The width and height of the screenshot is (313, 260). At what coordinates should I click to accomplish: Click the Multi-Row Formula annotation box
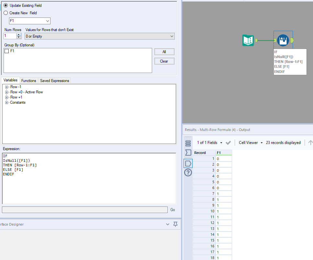point(290,62)
